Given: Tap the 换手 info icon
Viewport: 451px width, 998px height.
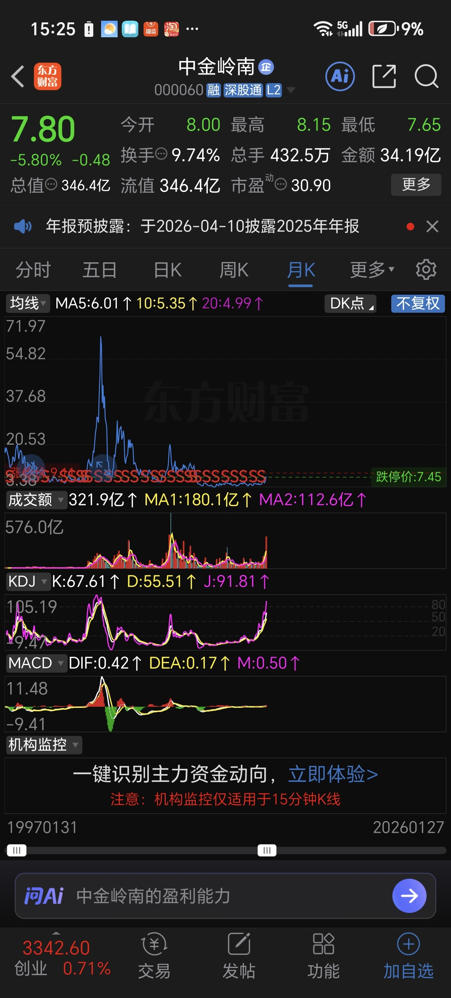Looking at the screenshot, I should click(161, 154).
